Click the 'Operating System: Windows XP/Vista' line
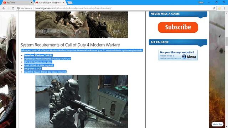Image resolution: width=228 pixels, height=128 pixels. pyautogui.click(x=47, y=59)
